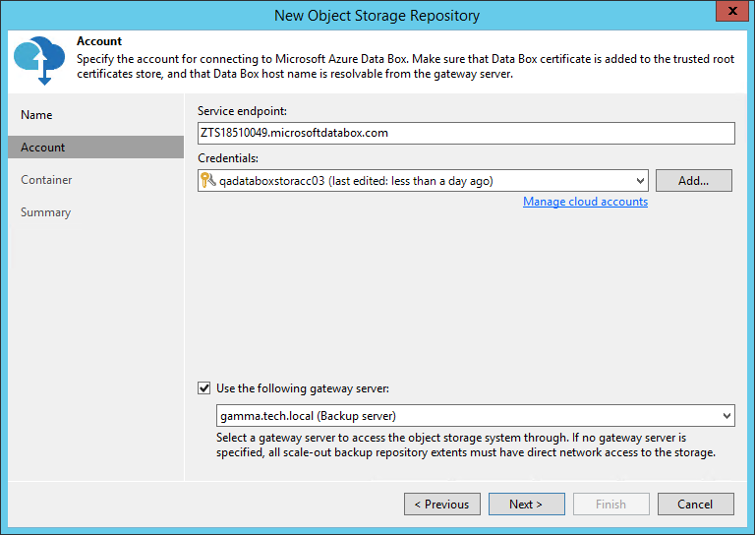
Task: Click the Next > button
Action: click(526, 505)
